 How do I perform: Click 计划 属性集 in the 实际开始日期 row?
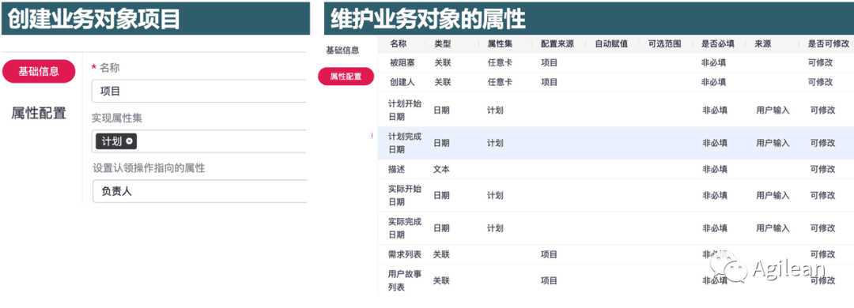tap(495, 195)
